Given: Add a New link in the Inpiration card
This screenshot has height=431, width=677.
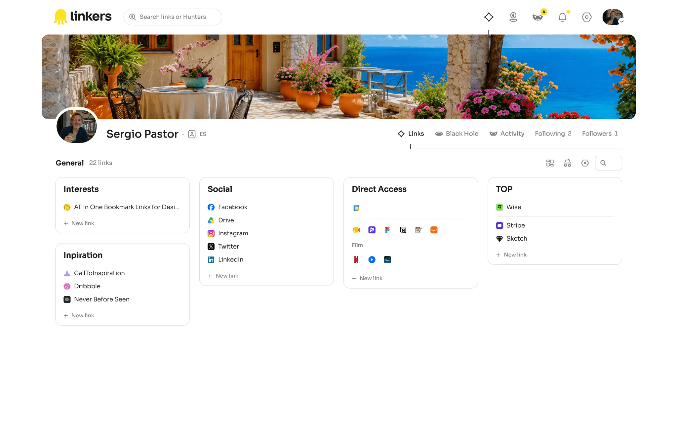Looking at the screenshot, I should pos(79,315).
